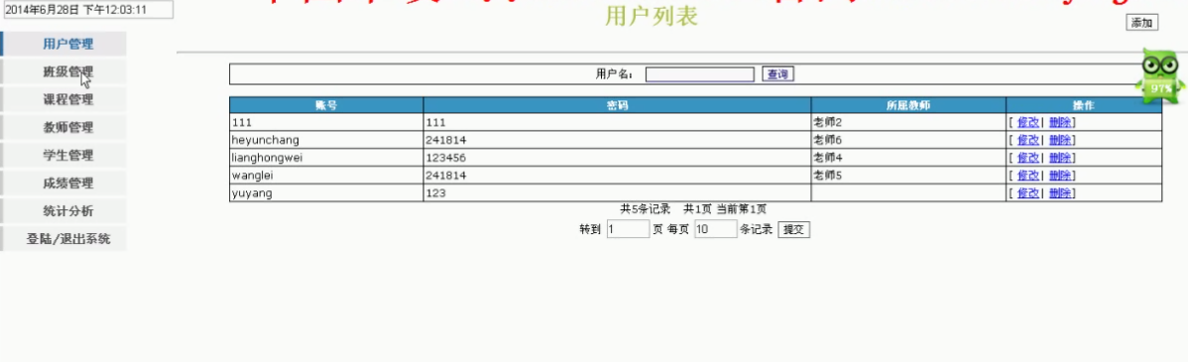Click the green owl mascot 97% icon
This screenshot has height=362, width=1188.
(x=1159, y=75)
